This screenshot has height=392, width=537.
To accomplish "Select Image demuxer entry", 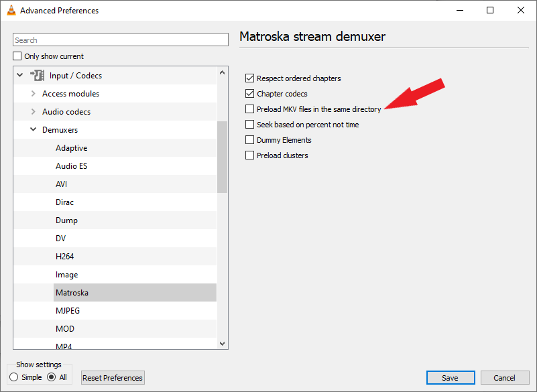I will pyautogui.click(x=67, y=275).
